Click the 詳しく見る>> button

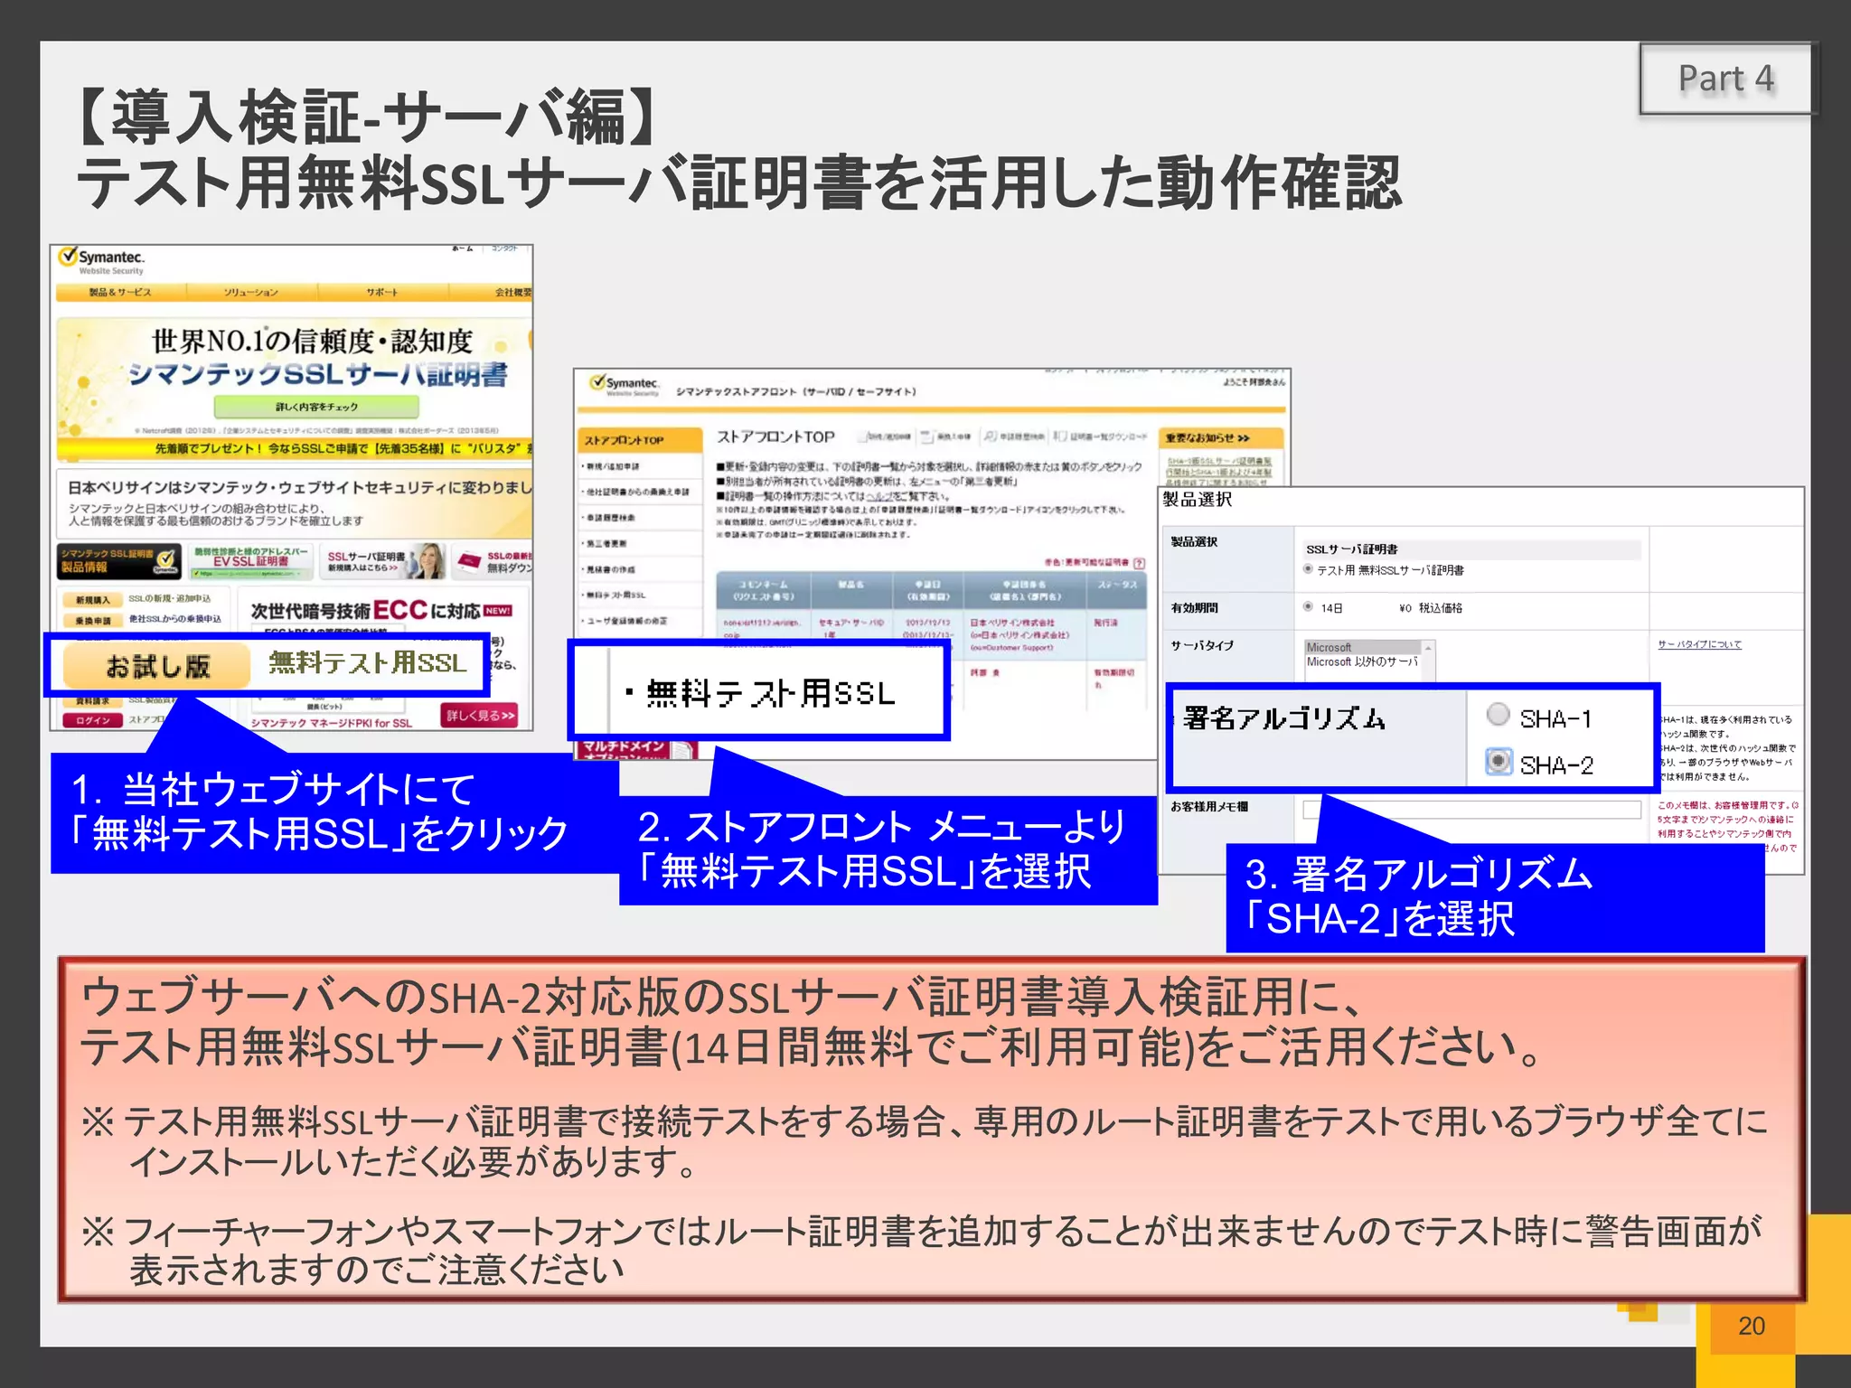[x=480, y=715]
